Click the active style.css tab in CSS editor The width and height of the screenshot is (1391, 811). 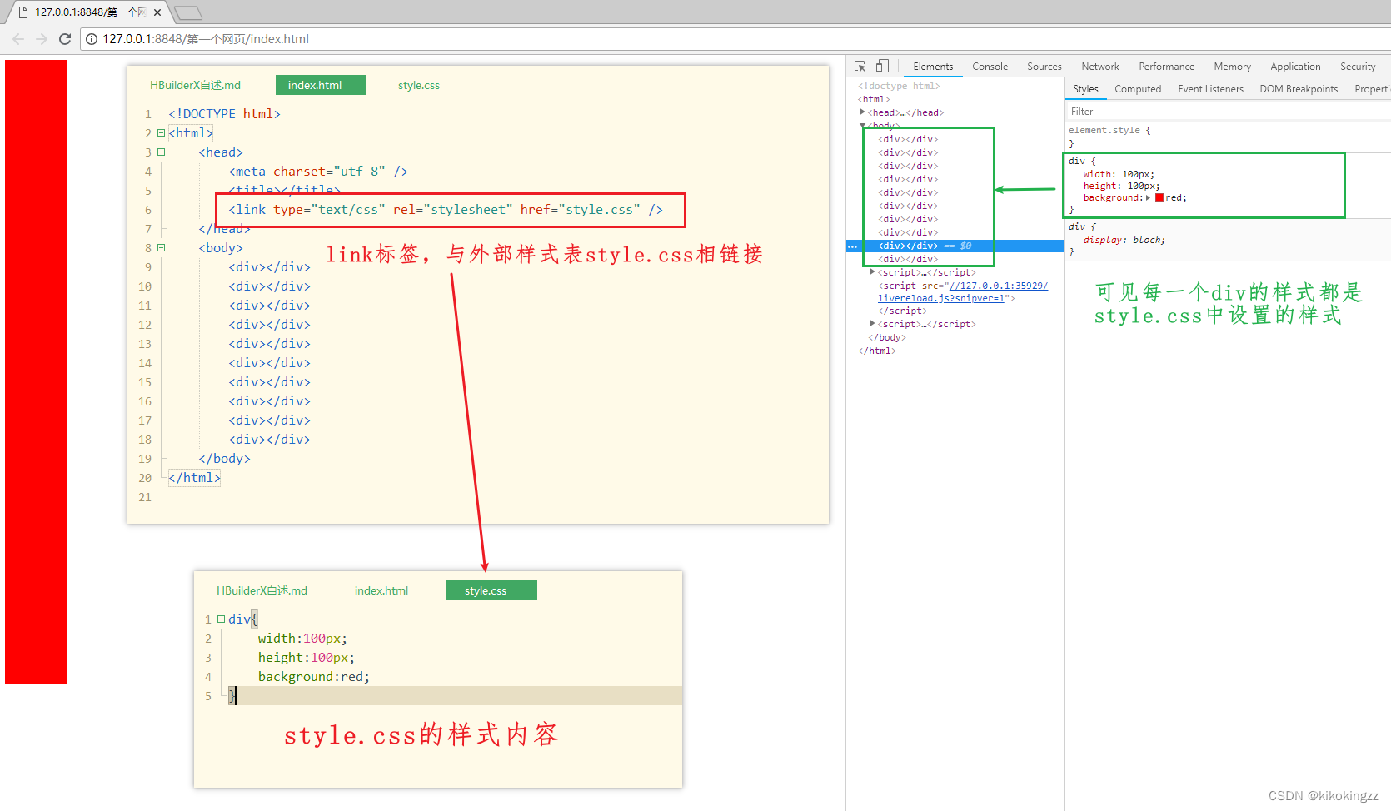click(x=491, y=590)
